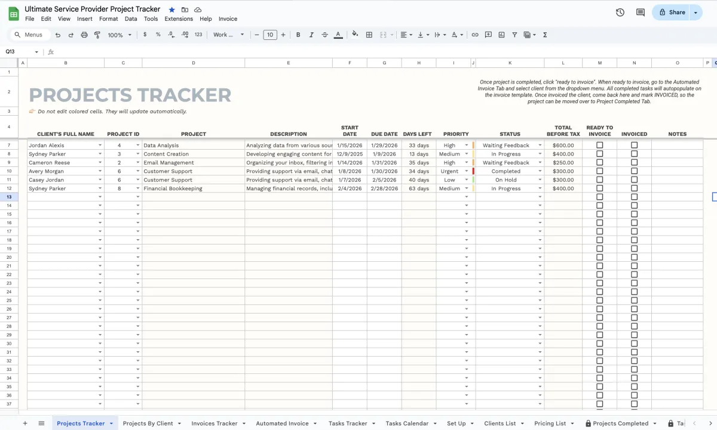Select the $600.00 total cell
This screenshot has height=430, width=717.
point(563,146)
